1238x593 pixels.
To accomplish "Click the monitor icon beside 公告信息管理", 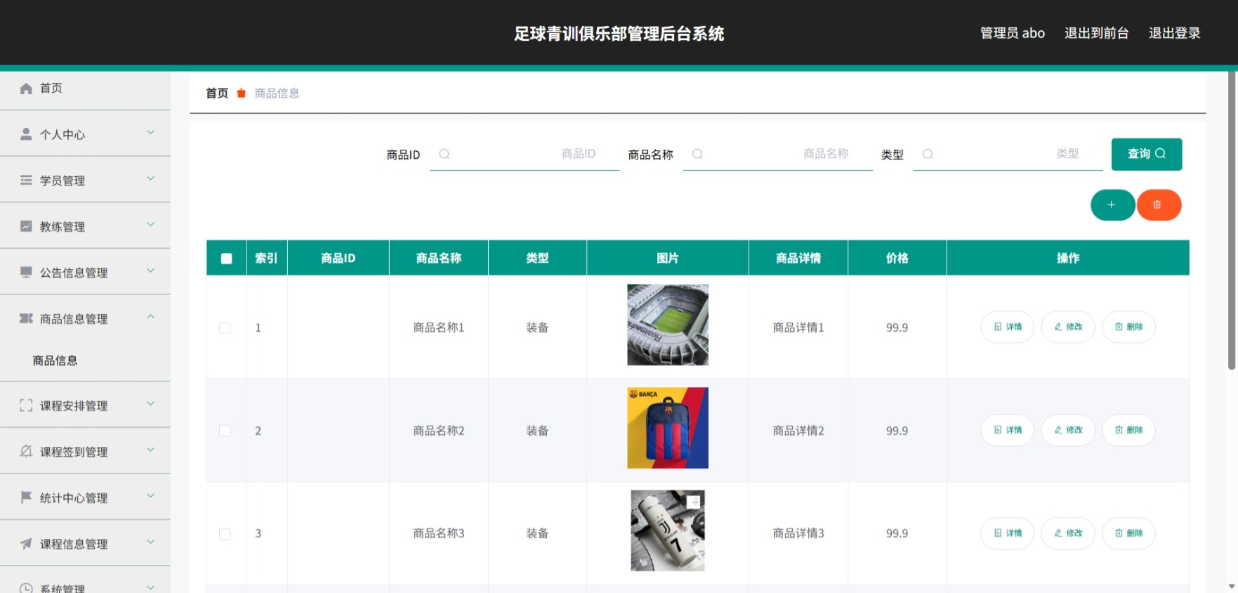I will 26,272.
